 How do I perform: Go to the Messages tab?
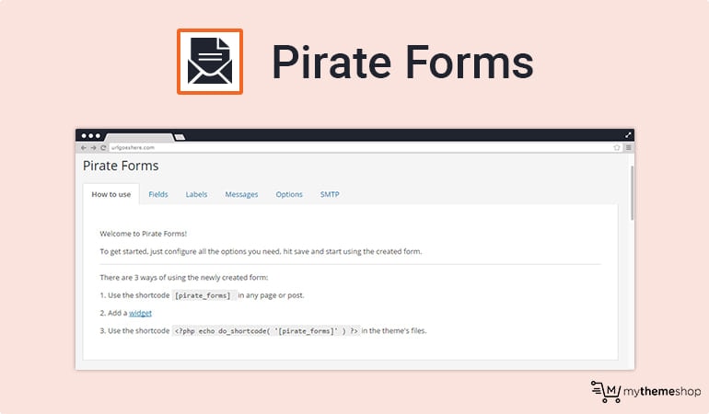tap(241, 194)
